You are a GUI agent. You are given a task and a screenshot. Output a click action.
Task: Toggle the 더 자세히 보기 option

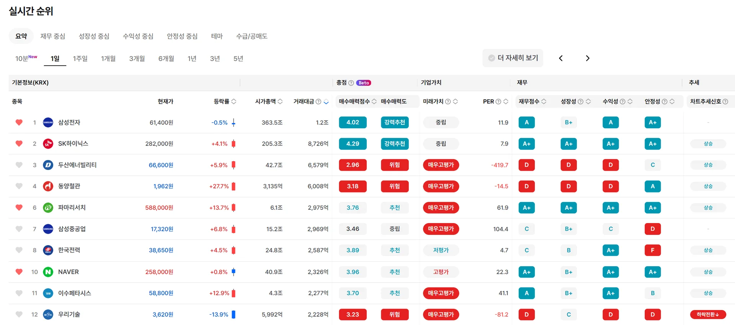click(513, 58)
